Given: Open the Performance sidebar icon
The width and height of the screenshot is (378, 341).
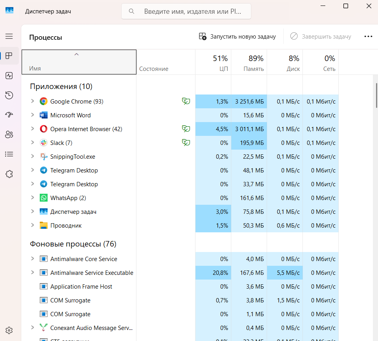Looking at the screenshot, I should tap(9, 76).
